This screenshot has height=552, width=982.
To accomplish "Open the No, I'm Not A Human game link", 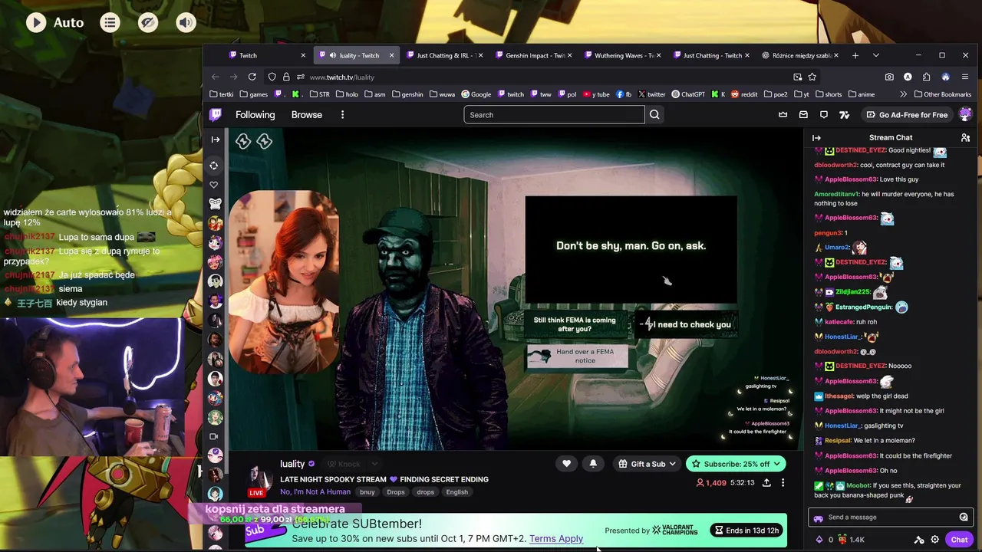I will pyautogui.click(x=315, y=492).
